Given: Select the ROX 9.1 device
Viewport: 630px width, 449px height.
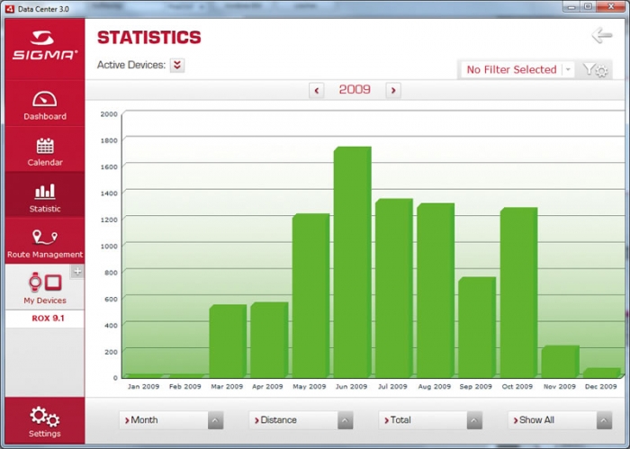Looking at the screenshot, I should click(x=48, y=319).
